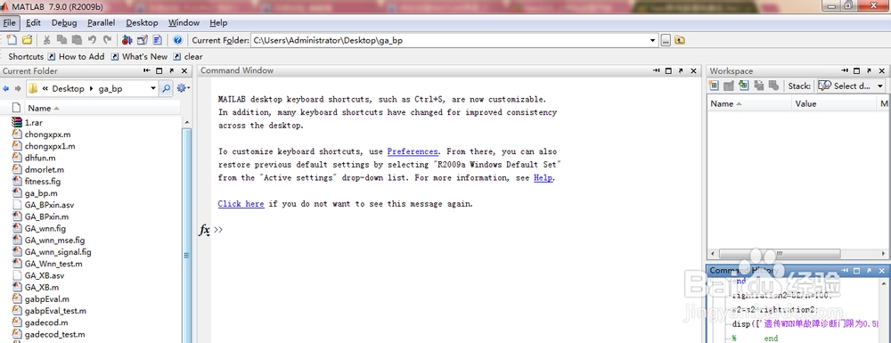Click the fx function browser icon
Screen dimensions: 891x343
[204, 230]
